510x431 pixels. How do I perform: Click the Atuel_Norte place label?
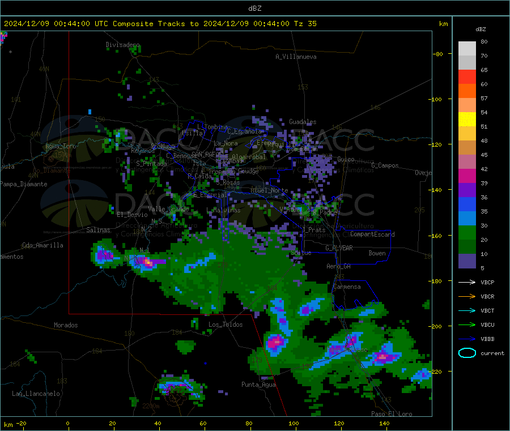(x=269, y=190)
